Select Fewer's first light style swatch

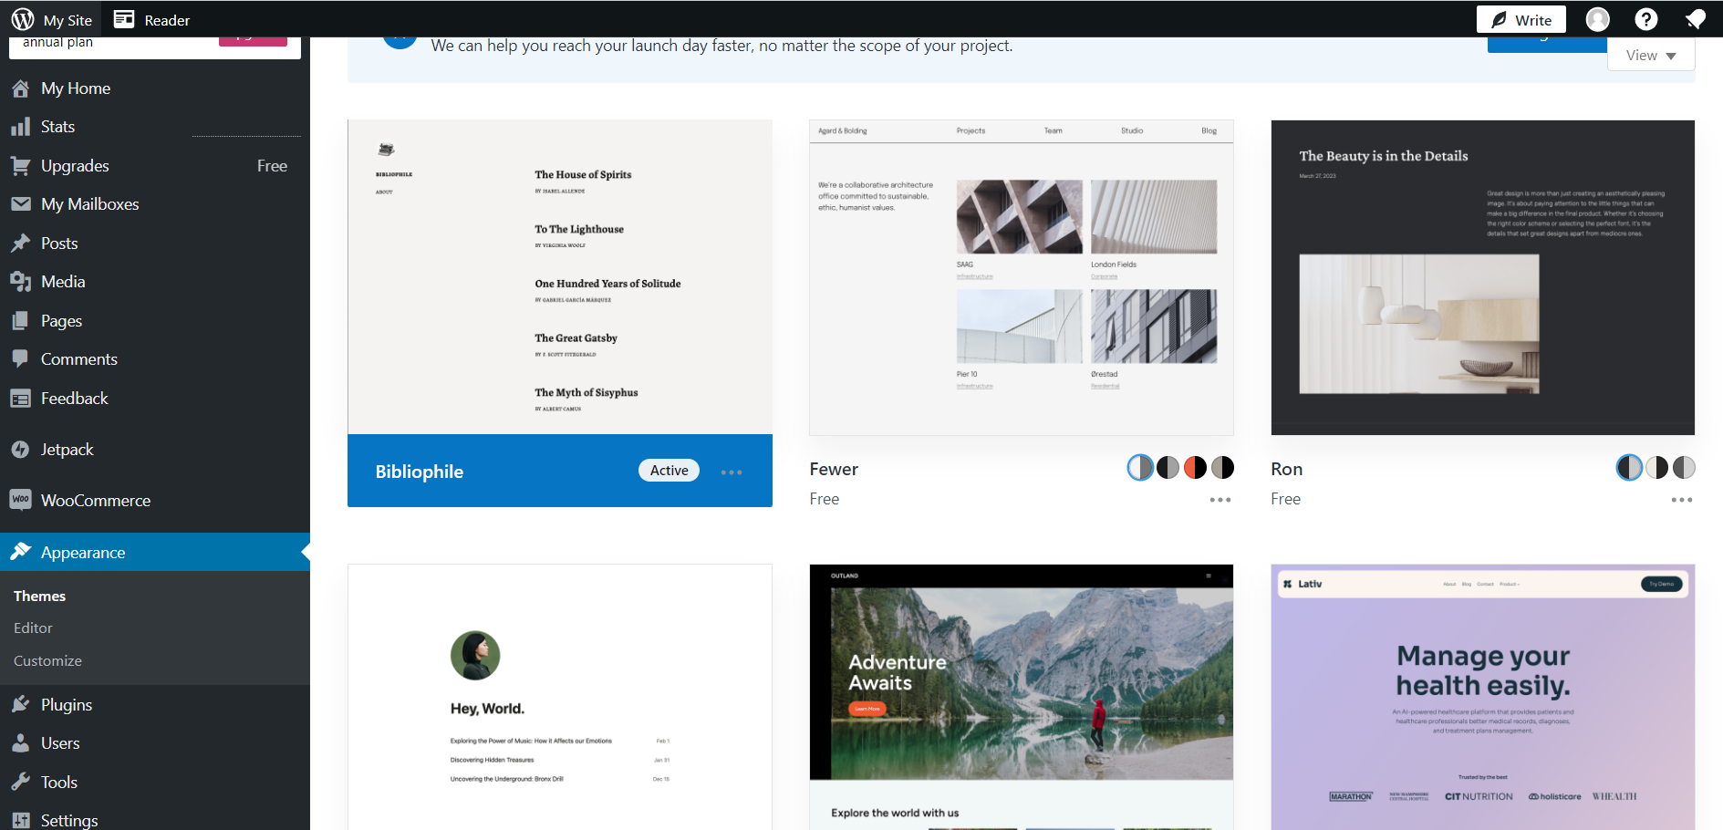[x=1140, y=468]
